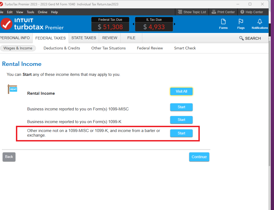This screenshot has width=274, height=210.
Task: Open the Edit menu
Action: pos(10,12)
